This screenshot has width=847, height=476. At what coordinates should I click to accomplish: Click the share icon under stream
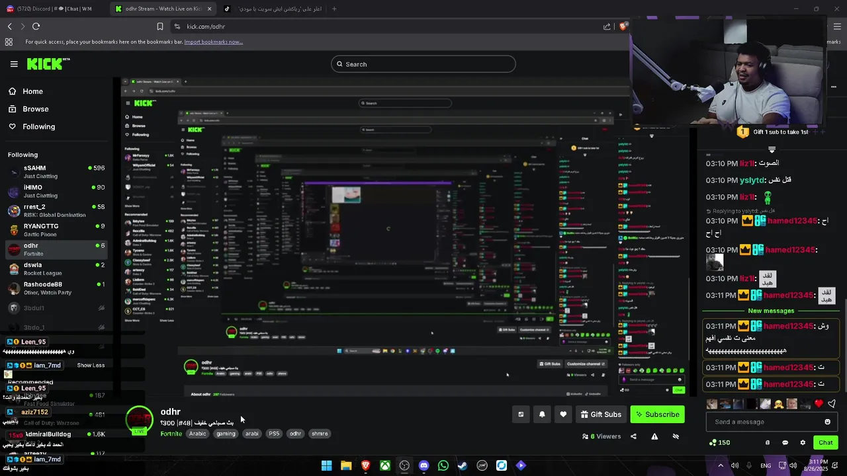coord(633,436)
